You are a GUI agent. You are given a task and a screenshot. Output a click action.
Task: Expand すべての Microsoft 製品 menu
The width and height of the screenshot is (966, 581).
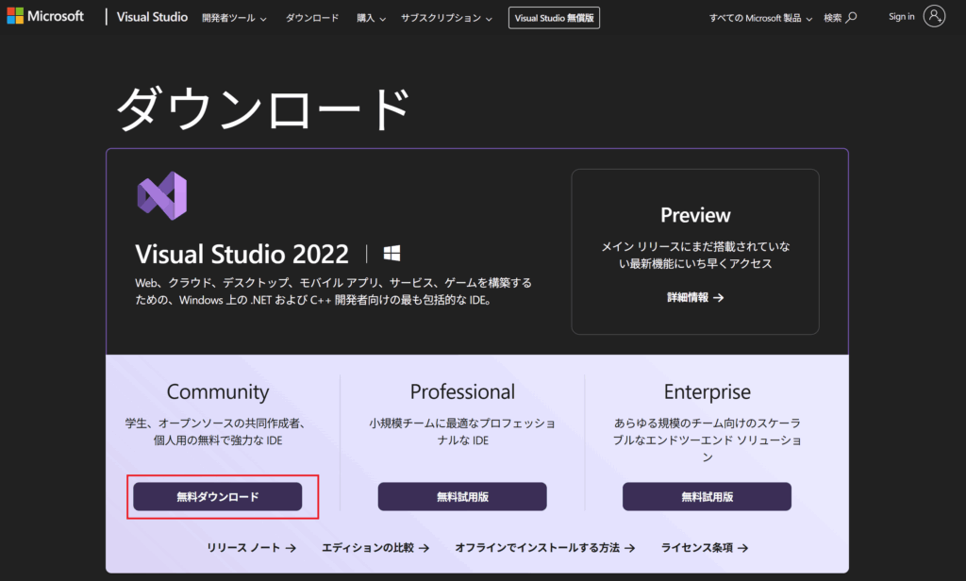[760, 18]
